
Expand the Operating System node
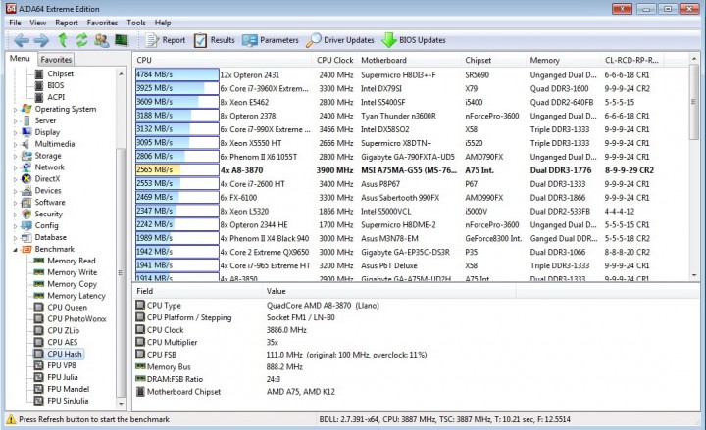tap(15, 110)
